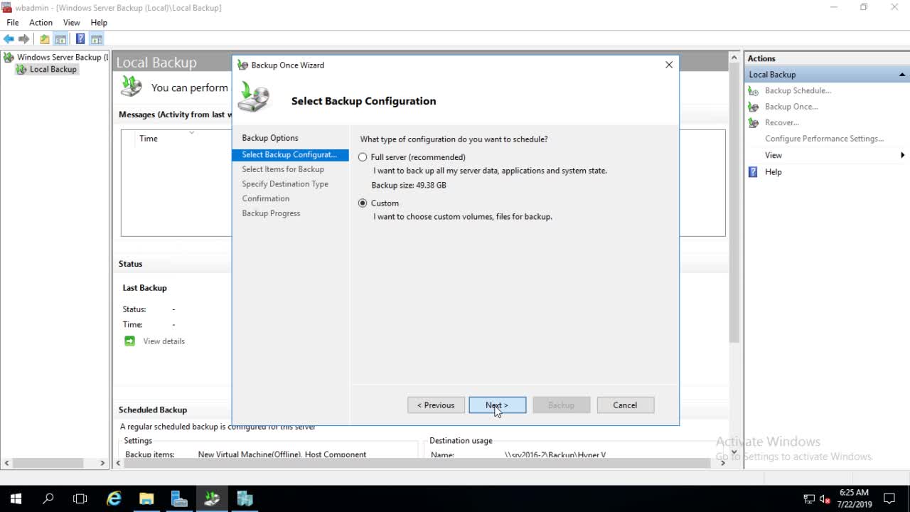Click Time column header in Messages

[149, 139]
